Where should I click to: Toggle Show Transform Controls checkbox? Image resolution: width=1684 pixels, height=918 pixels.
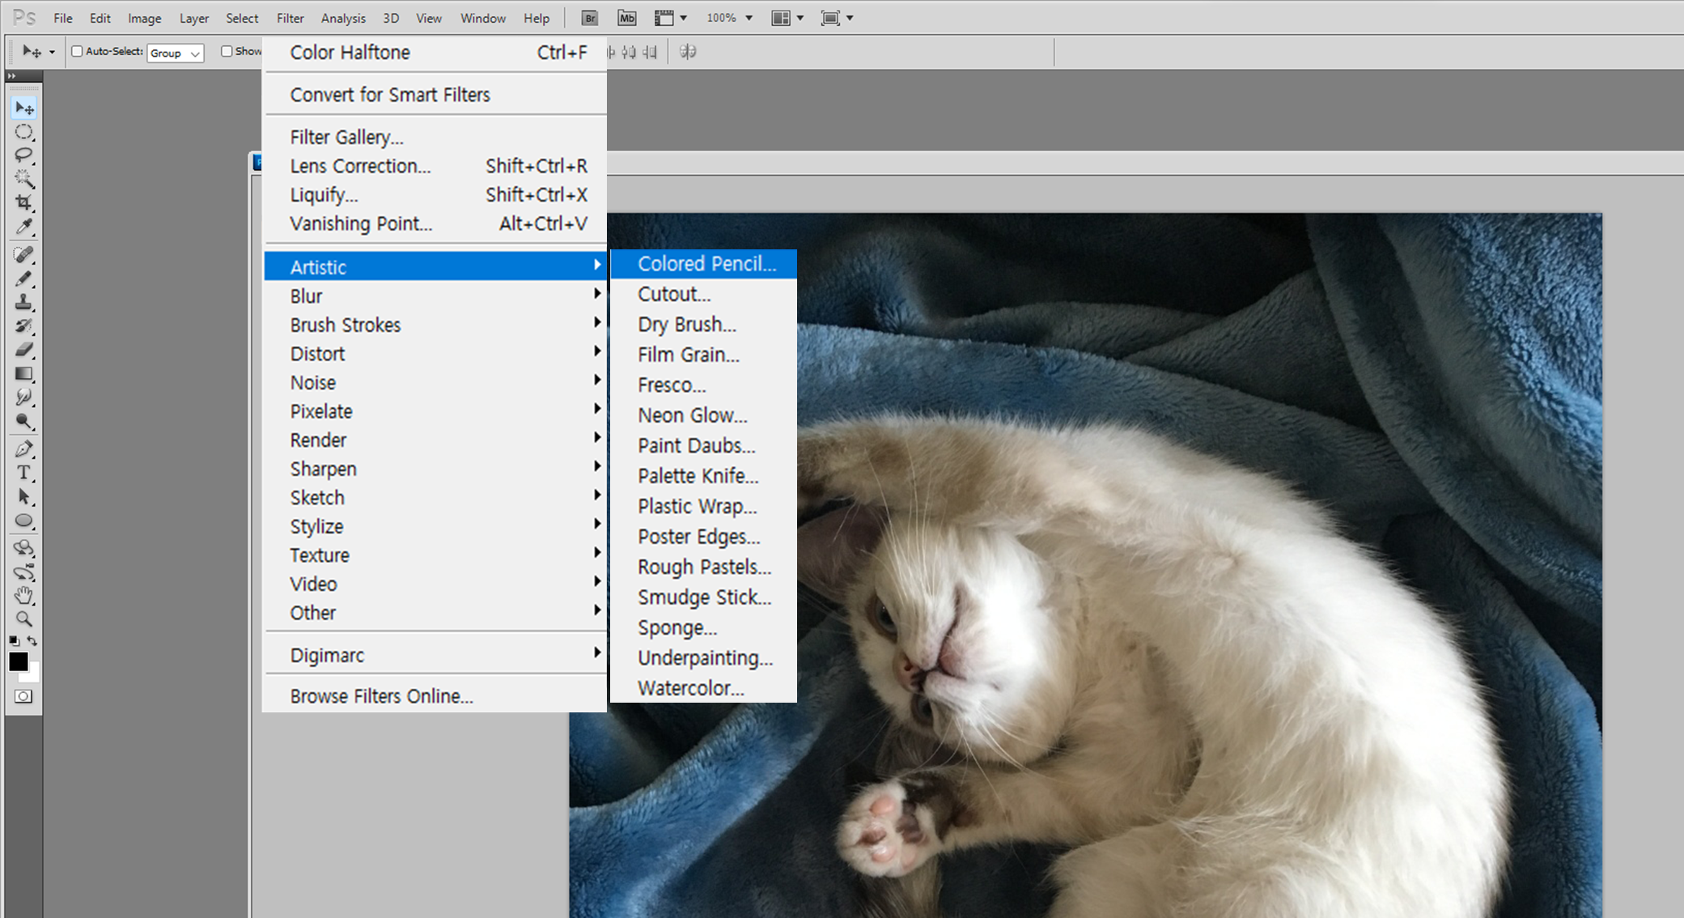tap(227, 52)
